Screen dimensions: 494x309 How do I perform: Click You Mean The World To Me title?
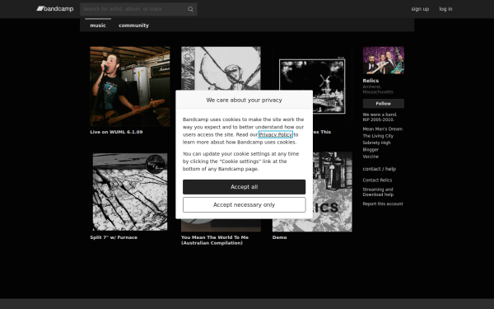(x=215, y=240)
